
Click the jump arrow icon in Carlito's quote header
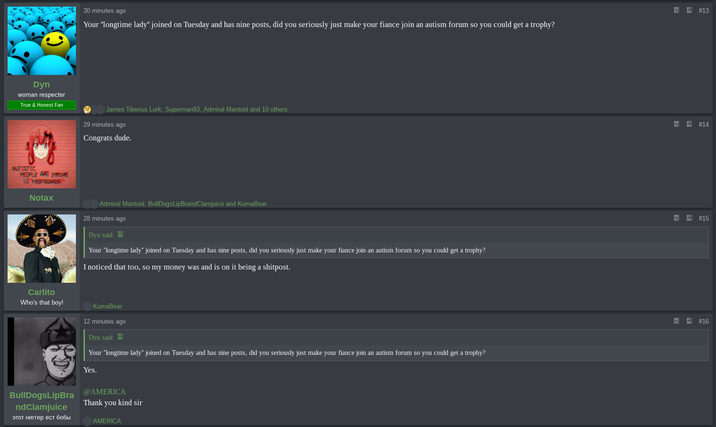[x=121, y=234]
